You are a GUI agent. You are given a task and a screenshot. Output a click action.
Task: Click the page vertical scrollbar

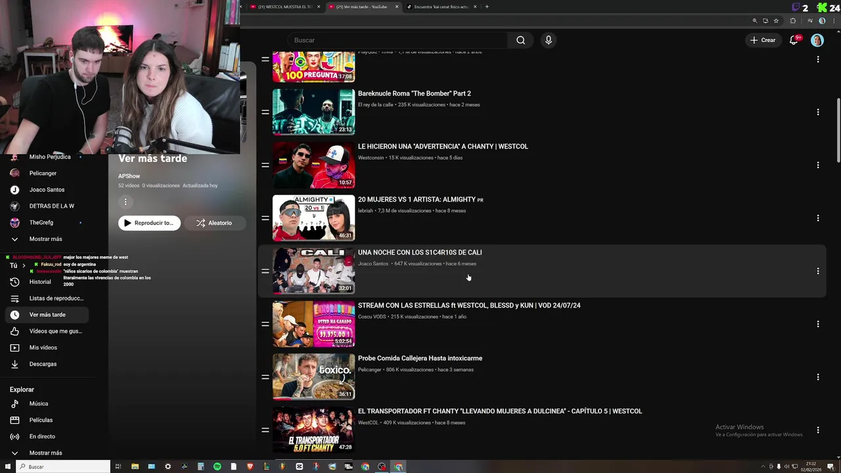838,130
